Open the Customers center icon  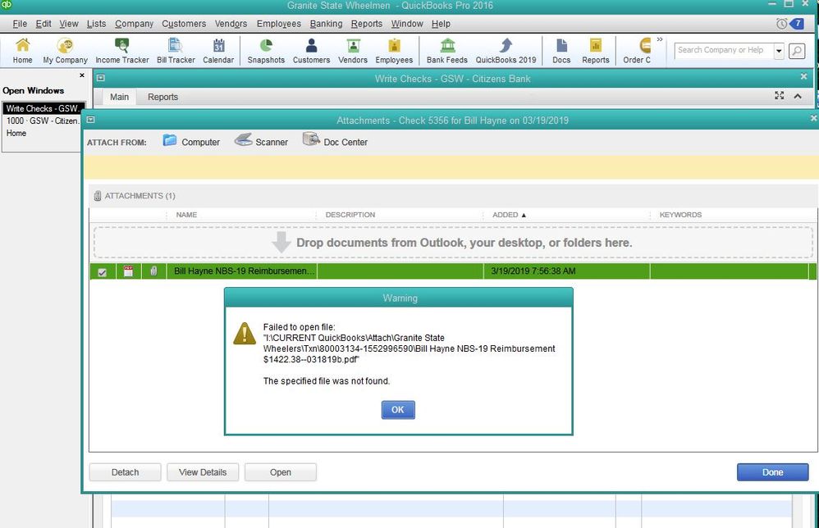point(311,51)
